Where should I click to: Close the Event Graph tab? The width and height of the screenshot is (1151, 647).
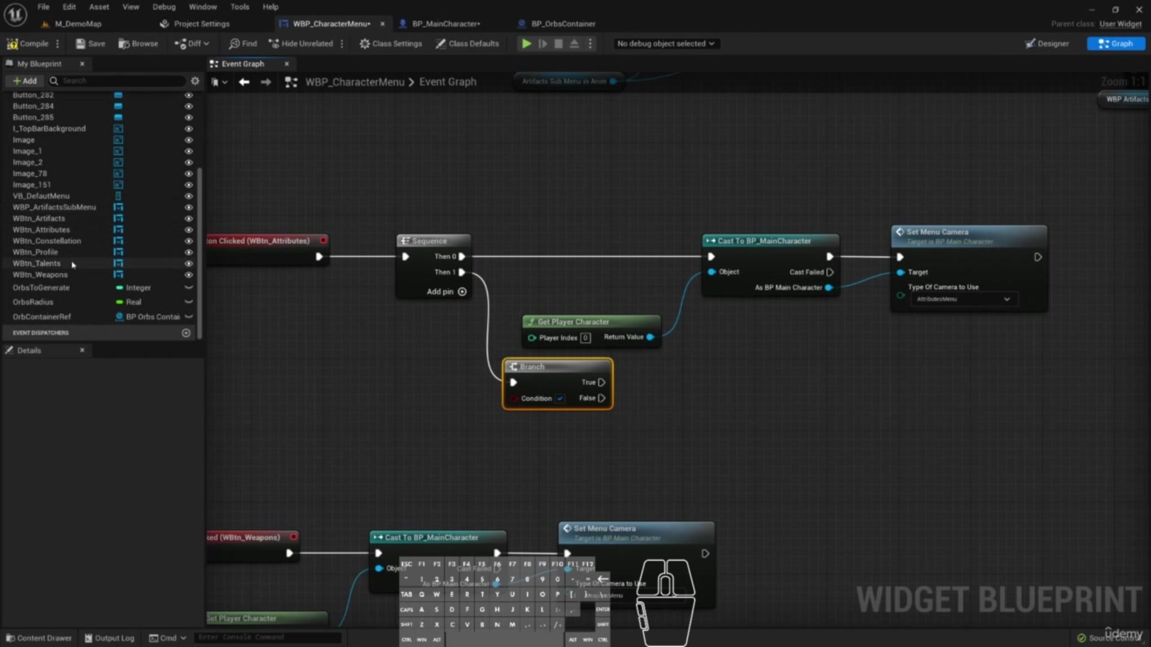[287, 64]
